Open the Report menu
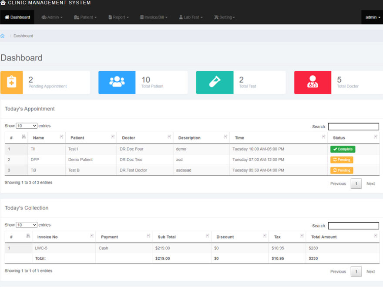The height and width of the screenshot is (287, 383). pos(118,17)
